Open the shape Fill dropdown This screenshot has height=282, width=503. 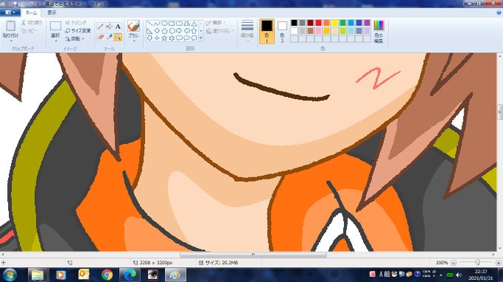point(220,31)
